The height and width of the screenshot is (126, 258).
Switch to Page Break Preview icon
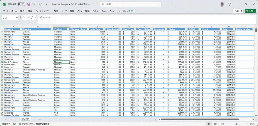pos(222,124)
